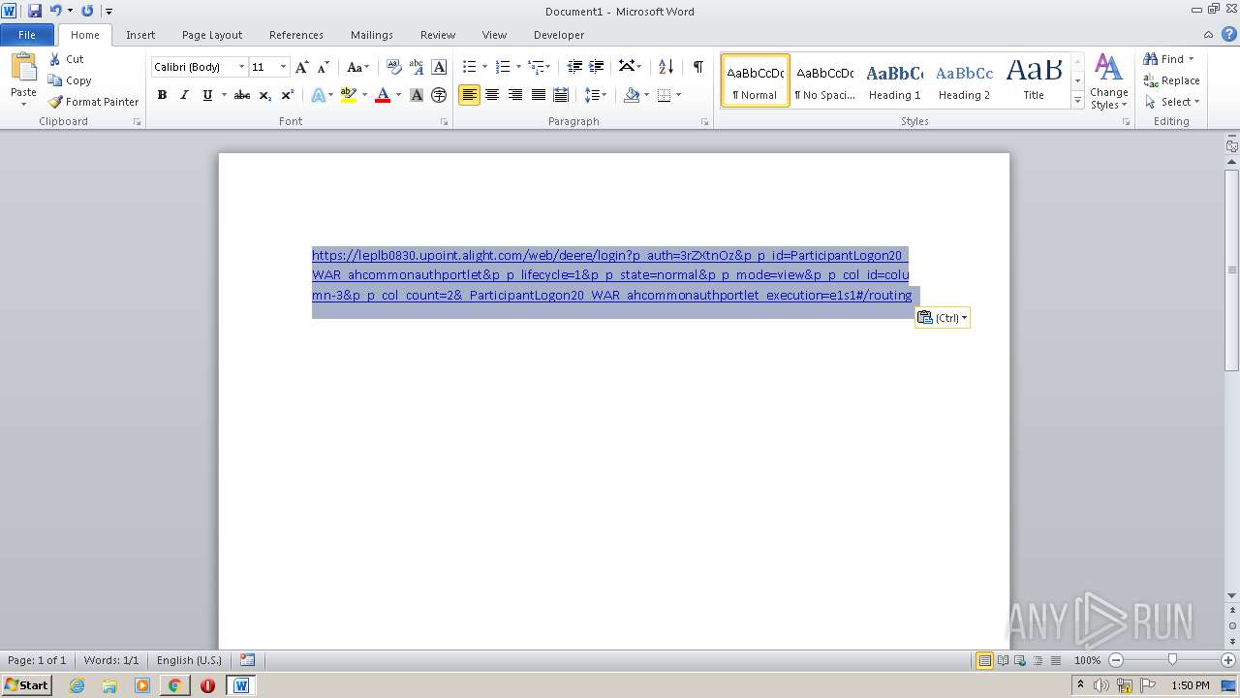Screen dimensions: 1240x698
Task: Open Opera browser from the taskbar
Action: [207, 685]
